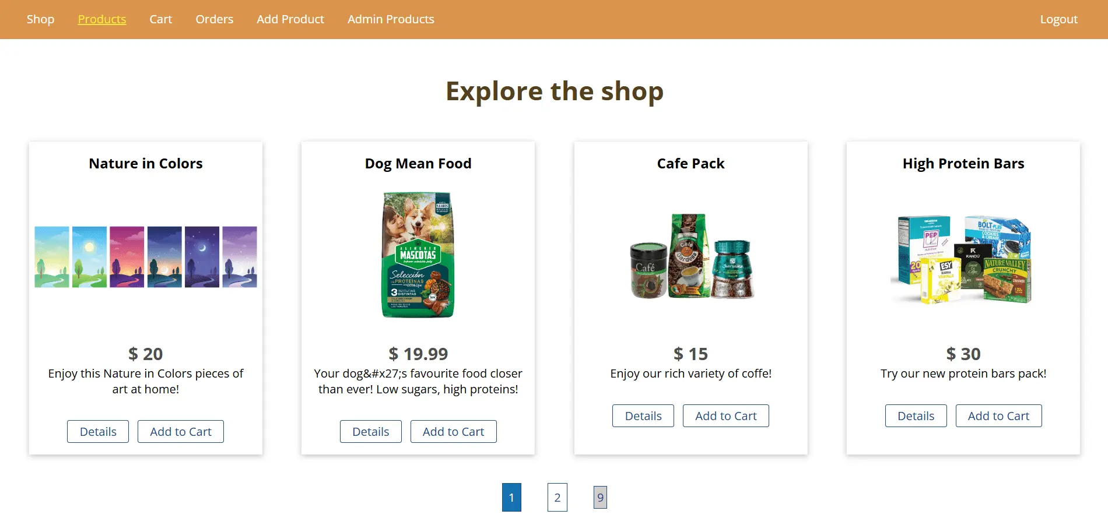Jump to last pagination page 9
Screen dimensions: 1108x532
(600, 498)
